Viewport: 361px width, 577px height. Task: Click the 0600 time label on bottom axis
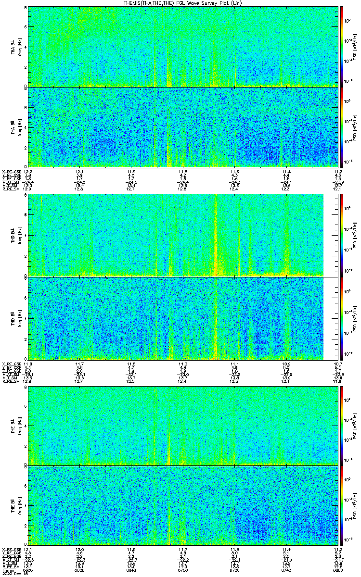[x=28, y=570]
